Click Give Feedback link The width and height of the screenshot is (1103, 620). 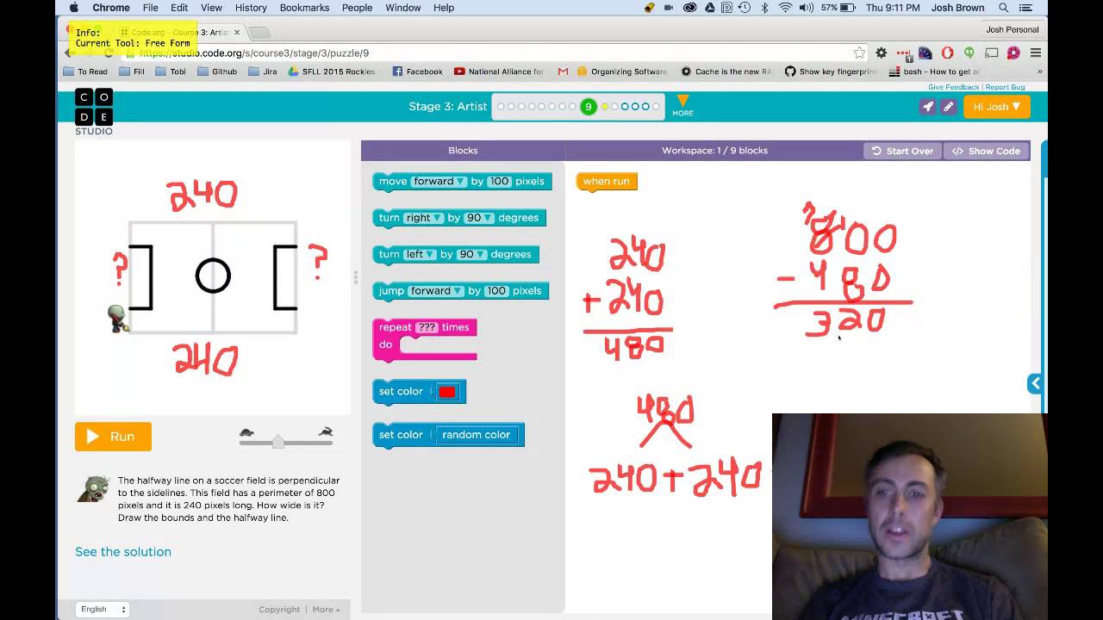[x=953, y=87]
